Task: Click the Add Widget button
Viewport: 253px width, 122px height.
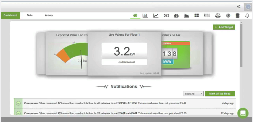Action: click(224, 27)
